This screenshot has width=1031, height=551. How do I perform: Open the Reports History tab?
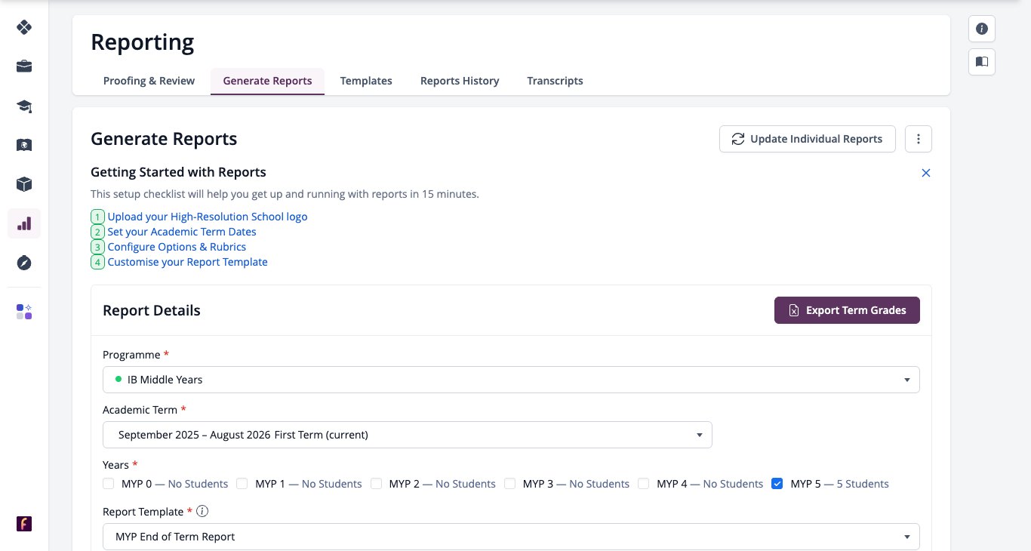[460, 81]
